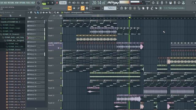Click the Pause playback button
The height and width of the screenshot is (110, 196).
point(48,3)
